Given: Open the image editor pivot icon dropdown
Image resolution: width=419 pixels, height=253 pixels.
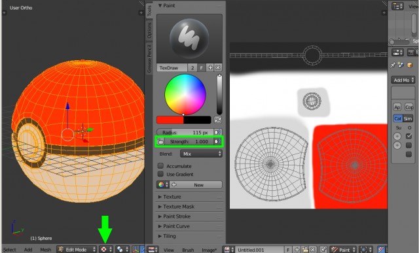Looking at the screenshot, I should (366, 250).
